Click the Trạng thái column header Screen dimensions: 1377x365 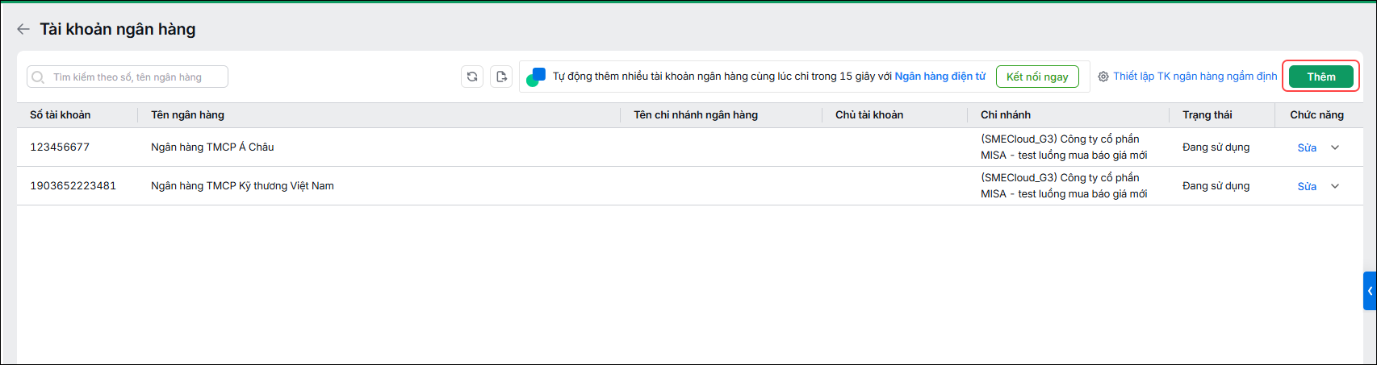[x=1207, y=115]
